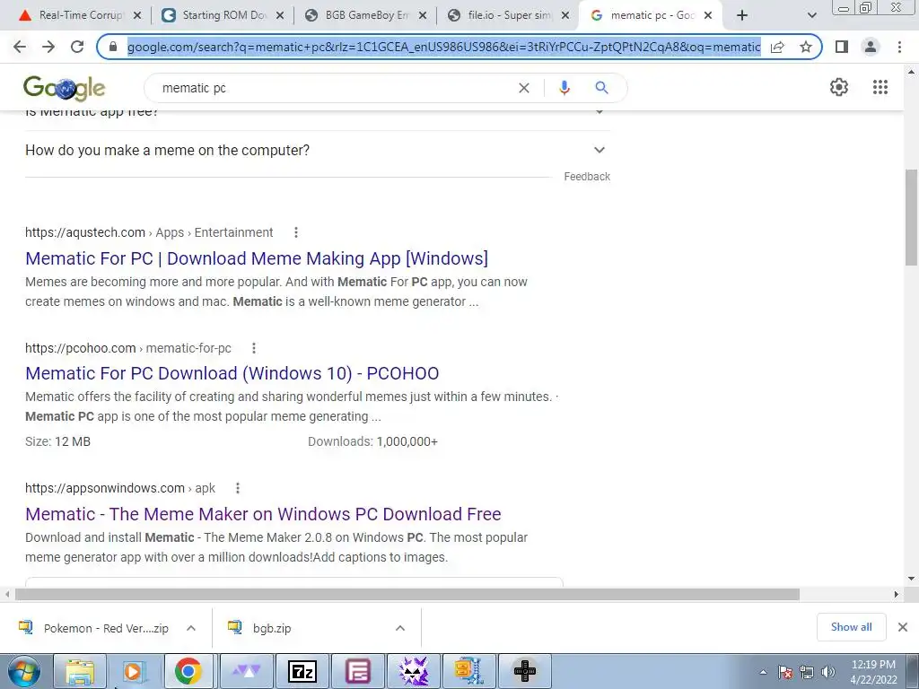The image size is (919, 689).
Task: Click the vertical page scrollbar thumb
Action: pyautogui.click(x=912, y=217)
